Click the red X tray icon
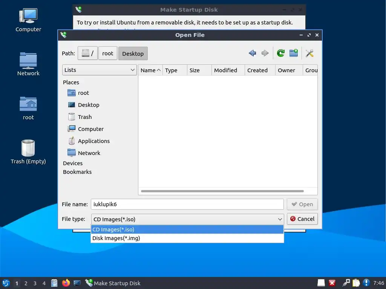The height and width of the screenshot is (289, 386). (x=332, y=283)
